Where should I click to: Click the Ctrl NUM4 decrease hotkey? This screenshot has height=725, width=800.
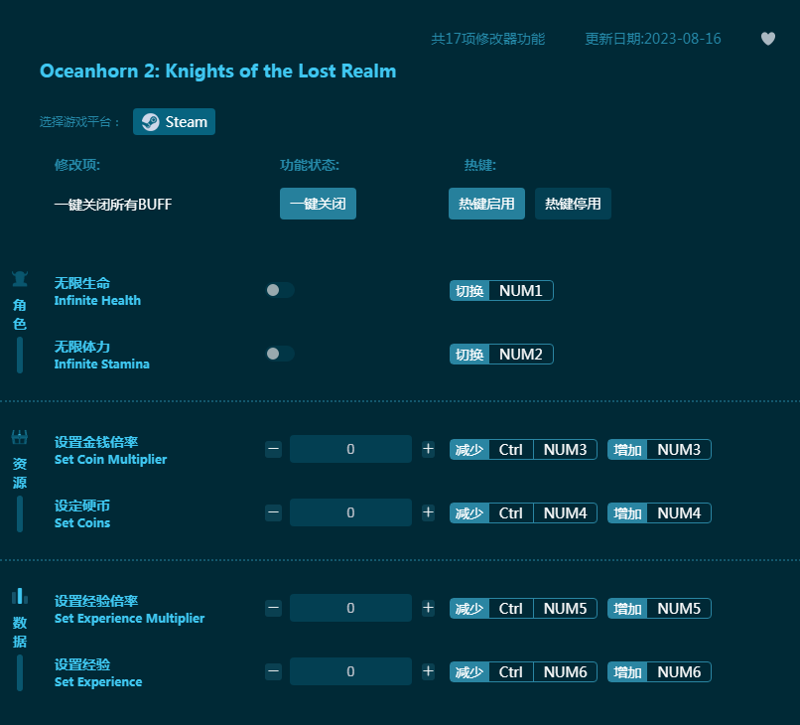tap(523, 513)
